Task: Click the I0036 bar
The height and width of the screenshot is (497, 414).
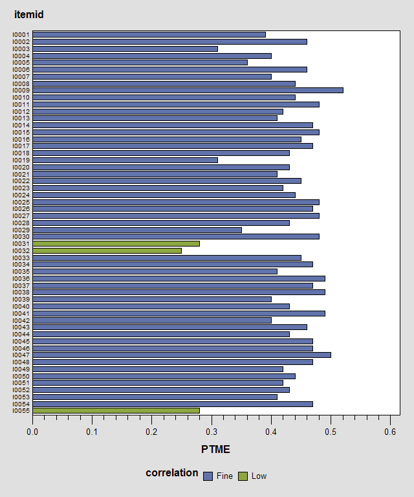Action: 179,279
